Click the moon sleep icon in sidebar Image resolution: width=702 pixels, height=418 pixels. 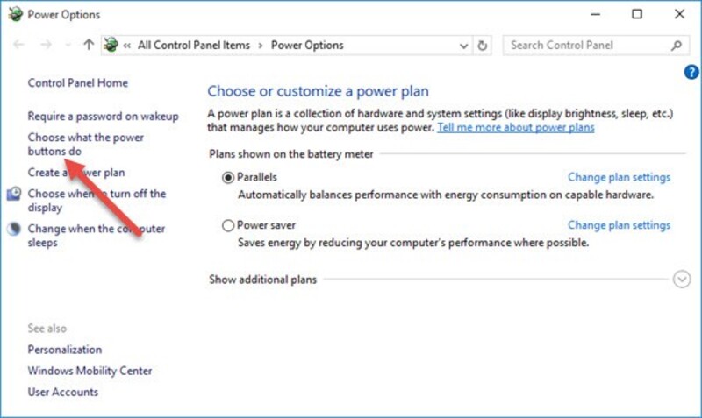[14, 229]
